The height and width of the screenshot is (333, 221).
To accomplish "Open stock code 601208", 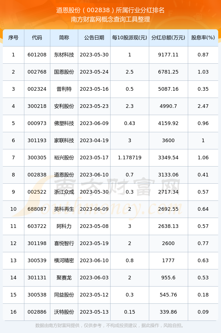I will tap(37, 55).
